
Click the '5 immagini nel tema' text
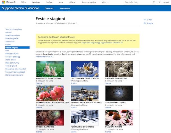click(x=79, y=105)
